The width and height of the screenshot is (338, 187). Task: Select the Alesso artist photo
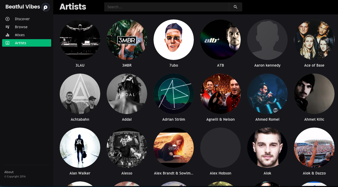click(x=127, y=148)
